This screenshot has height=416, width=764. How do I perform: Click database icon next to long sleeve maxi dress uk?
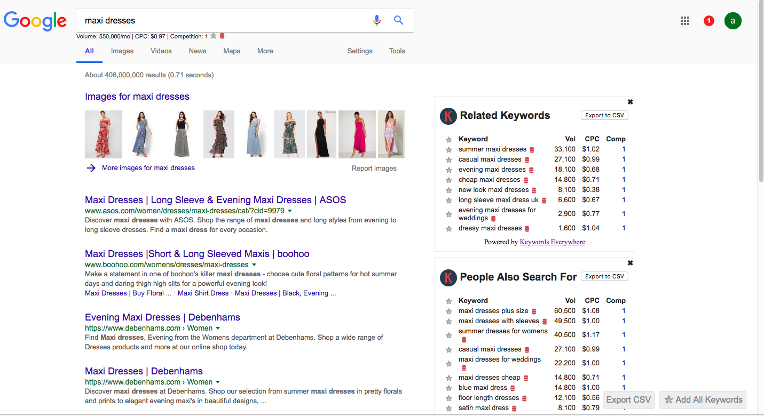[544, 201]
